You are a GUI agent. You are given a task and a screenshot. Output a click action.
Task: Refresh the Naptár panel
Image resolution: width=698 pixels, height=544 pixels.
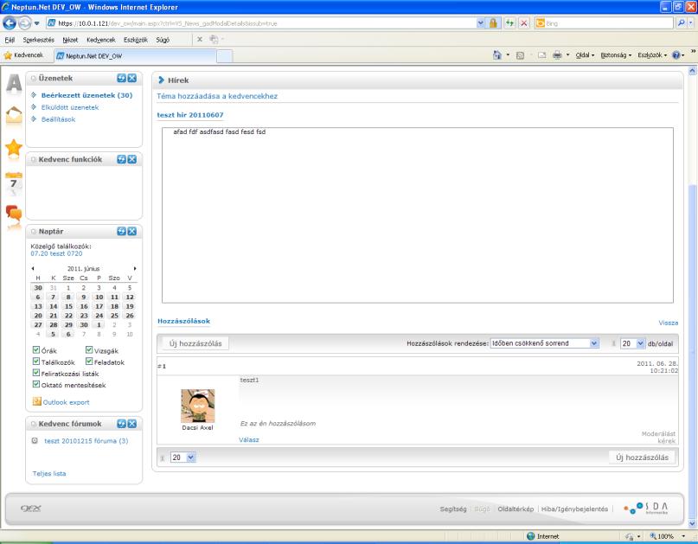tap(122, 231)
